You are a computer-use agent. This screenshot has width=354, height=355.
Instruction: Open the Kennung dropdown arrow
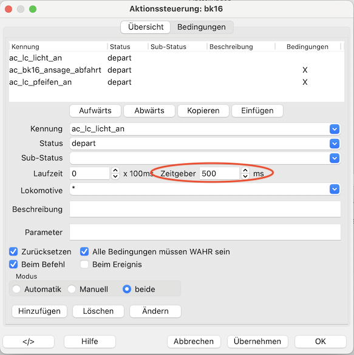pyautogui.click(x=335, y=129)
